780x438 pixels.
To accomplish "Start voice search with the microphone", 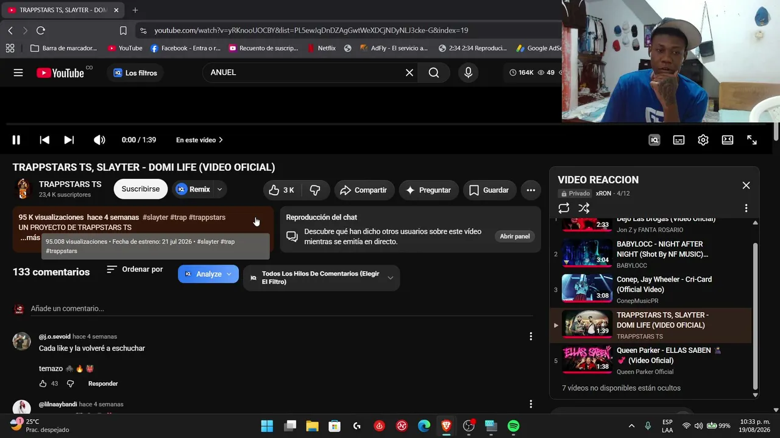I will click(x=468, y=72).
